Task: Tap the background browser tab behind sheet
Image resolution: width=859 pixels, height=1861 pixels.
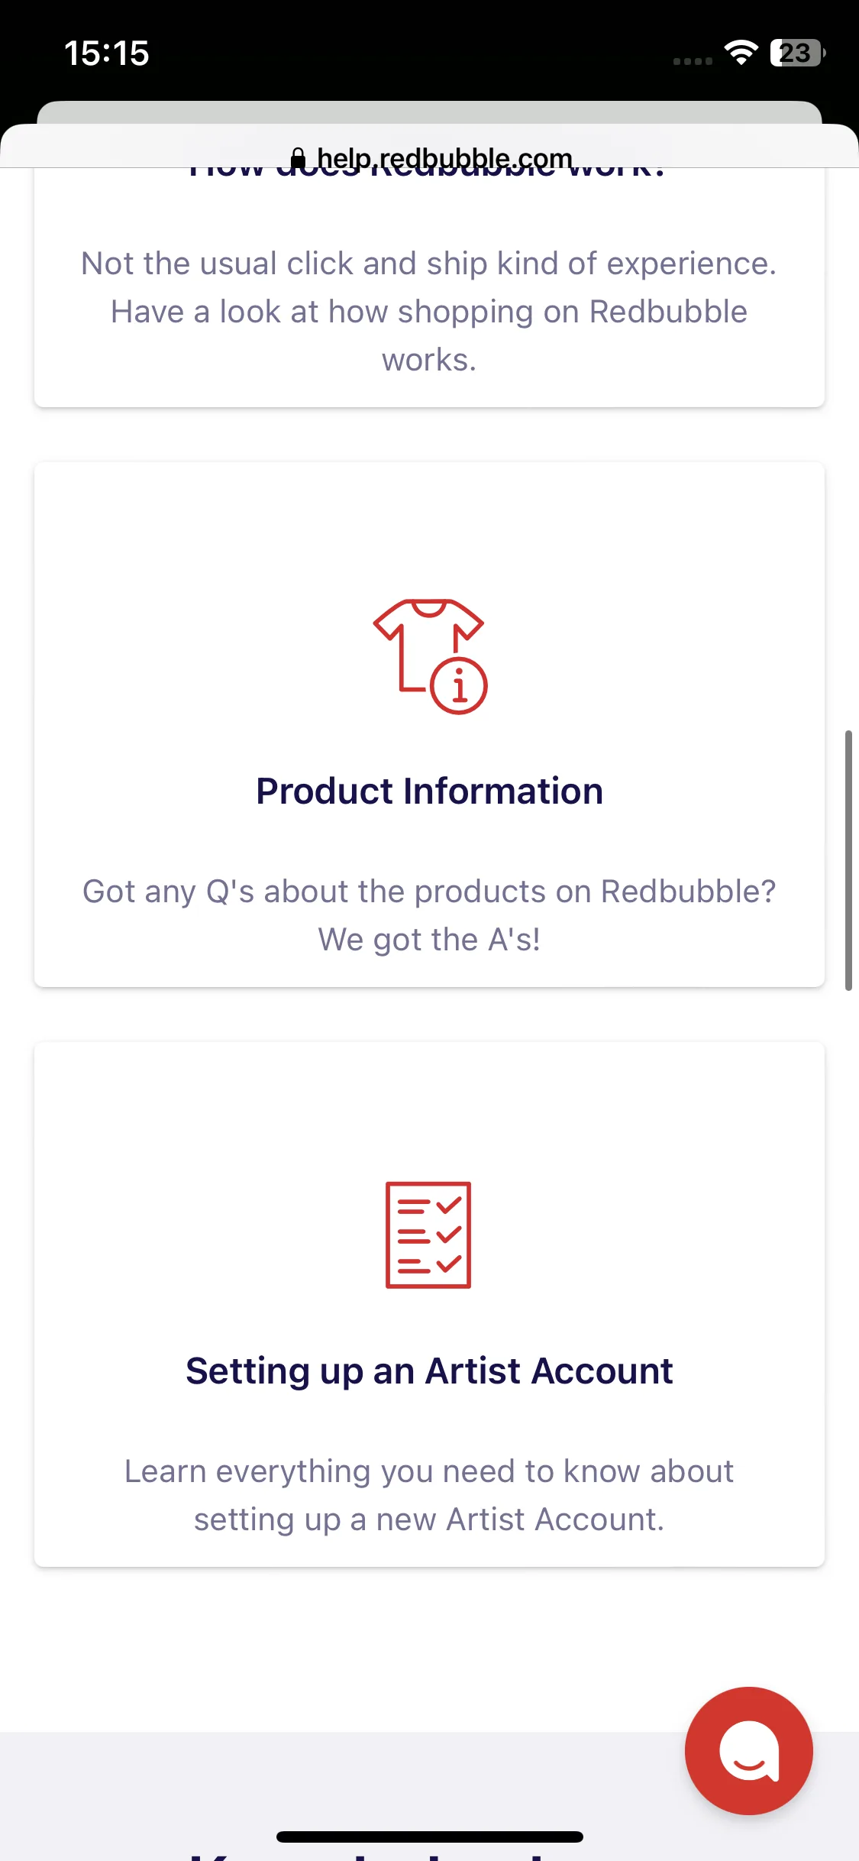Action: tap(429, 112)
